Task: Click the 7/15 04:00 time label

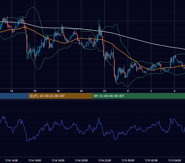Action: tap(174, 160)
